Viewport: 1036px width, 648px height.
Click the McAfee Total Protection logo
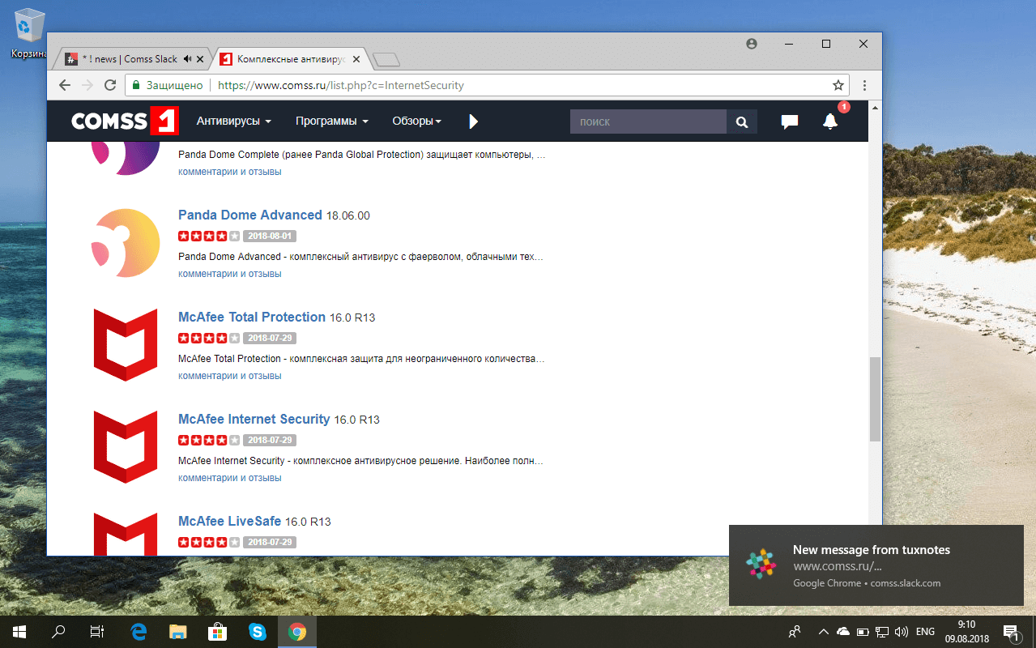tap(126, 345)
